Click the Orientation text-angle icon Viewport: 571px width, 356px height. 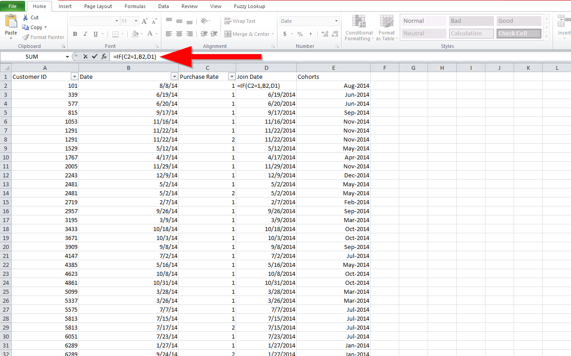pyautogui.click(x=204, y=21)
